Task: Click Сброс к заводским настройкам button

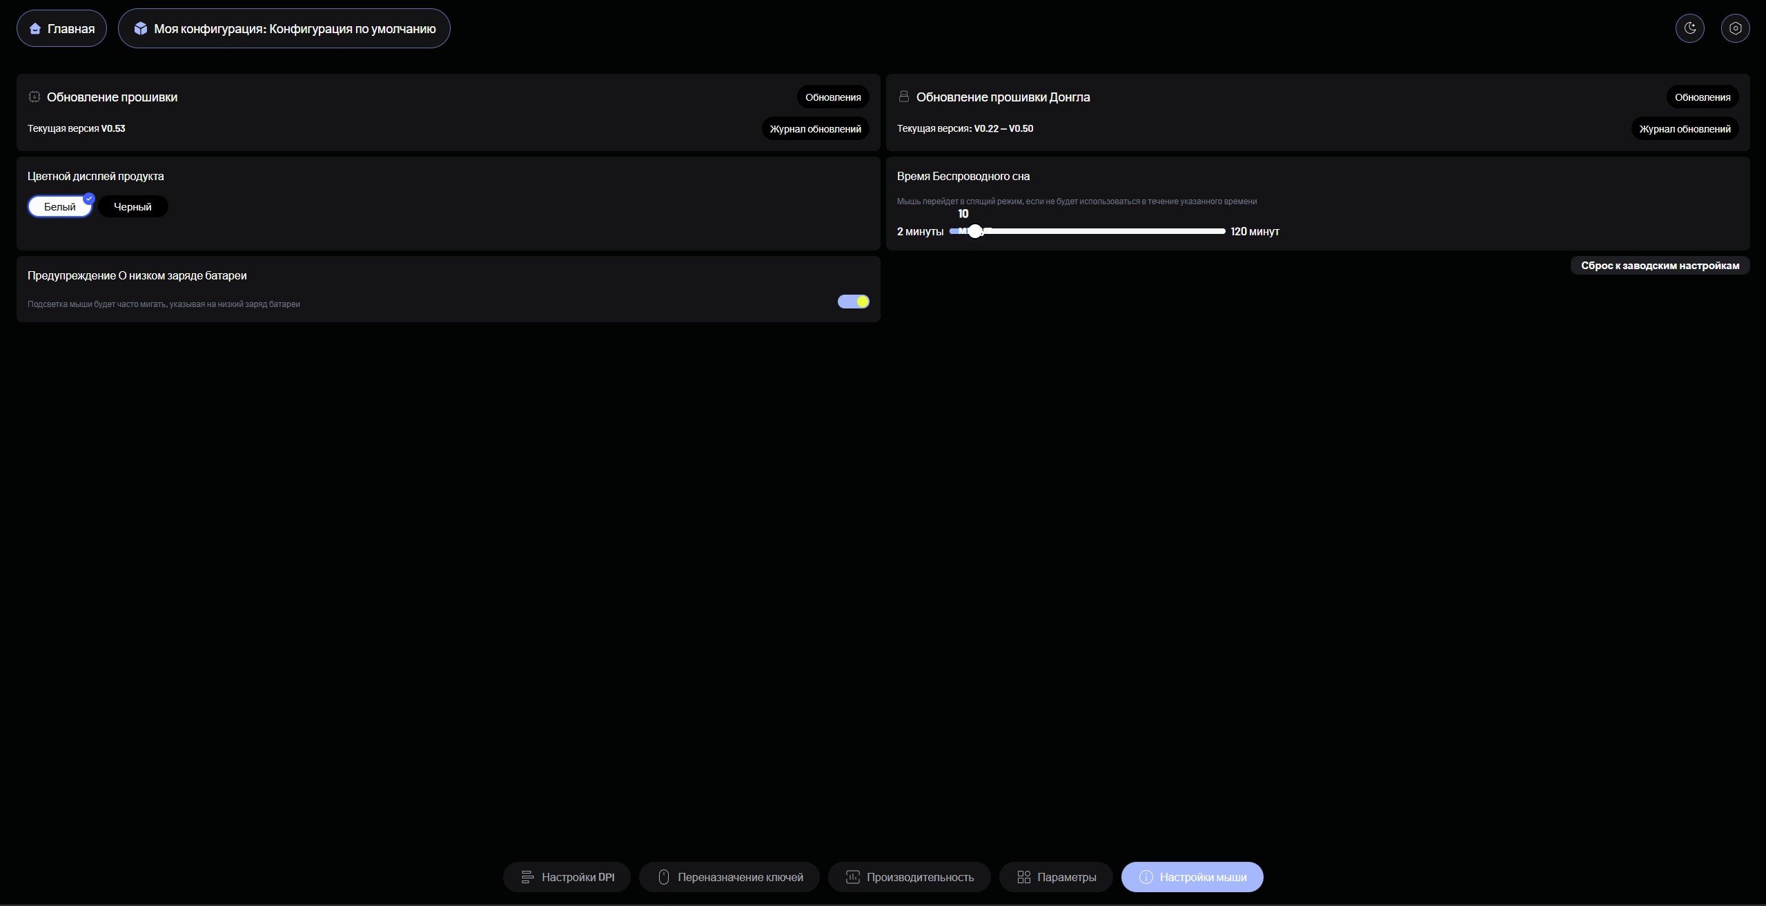Action: [1660, 266]
